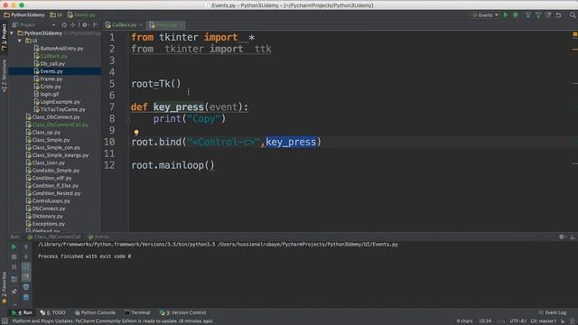Click the pin tab icon in the Run panel
The image size is (578, 325).
click(14, 292)
